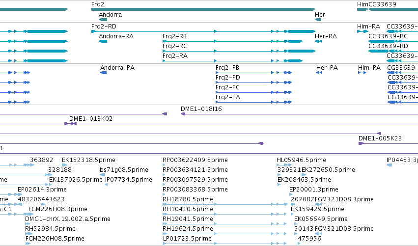Click the Her gene arrow glyph
The width and height of the screenshot is (418, 246).
[x=318, y=20]
